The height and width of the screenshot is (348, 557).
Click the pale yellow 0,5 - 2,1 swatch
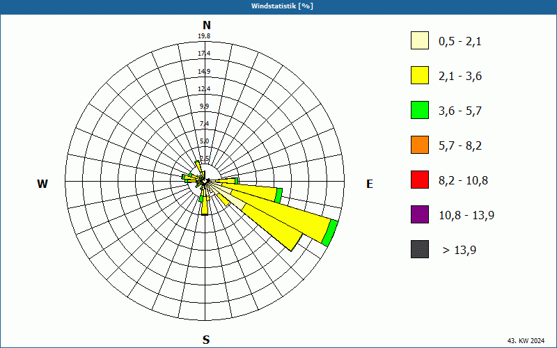tap(420, 40)
